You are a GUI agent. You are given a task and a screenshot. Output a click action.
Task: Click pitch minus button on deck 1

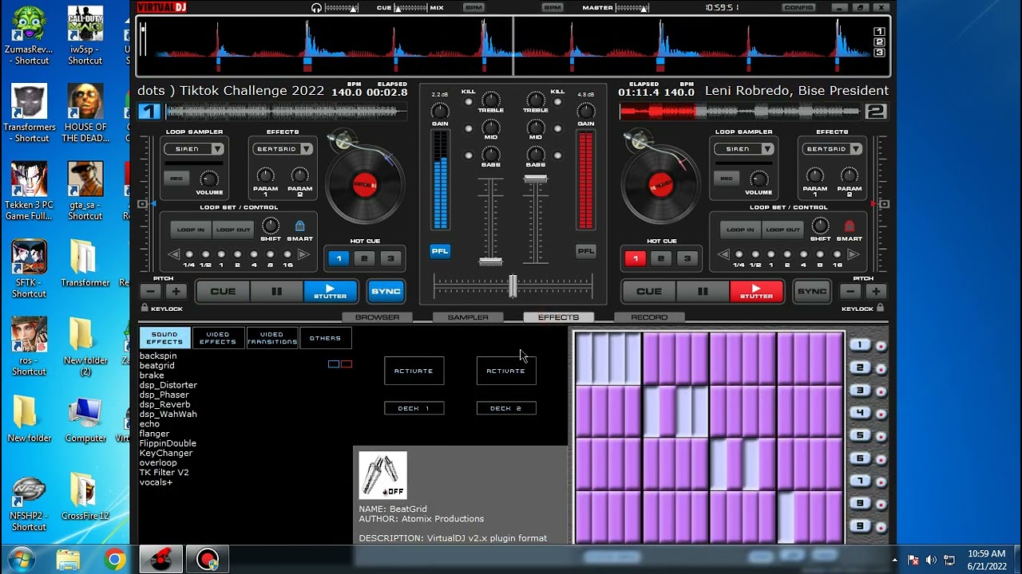pos(151,292)
